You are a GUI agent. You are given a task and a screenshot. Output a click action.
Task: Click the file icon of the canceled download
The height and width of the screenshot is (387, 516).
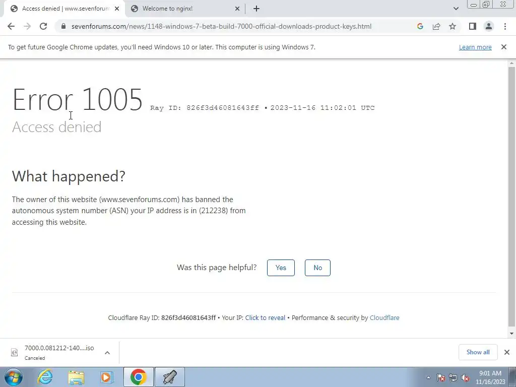14,352
